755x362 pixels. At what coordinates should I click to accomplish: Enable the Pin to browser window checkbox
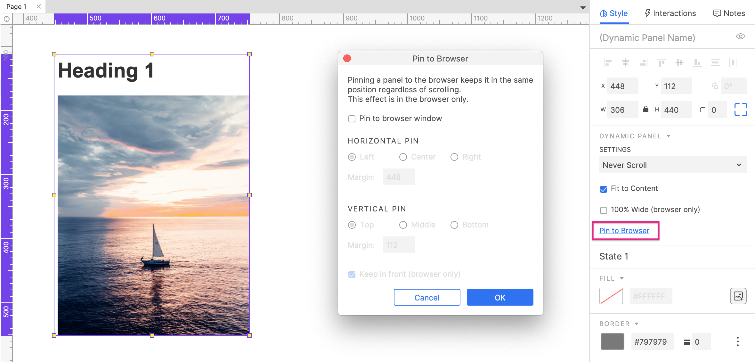click(x=352, y=119)
